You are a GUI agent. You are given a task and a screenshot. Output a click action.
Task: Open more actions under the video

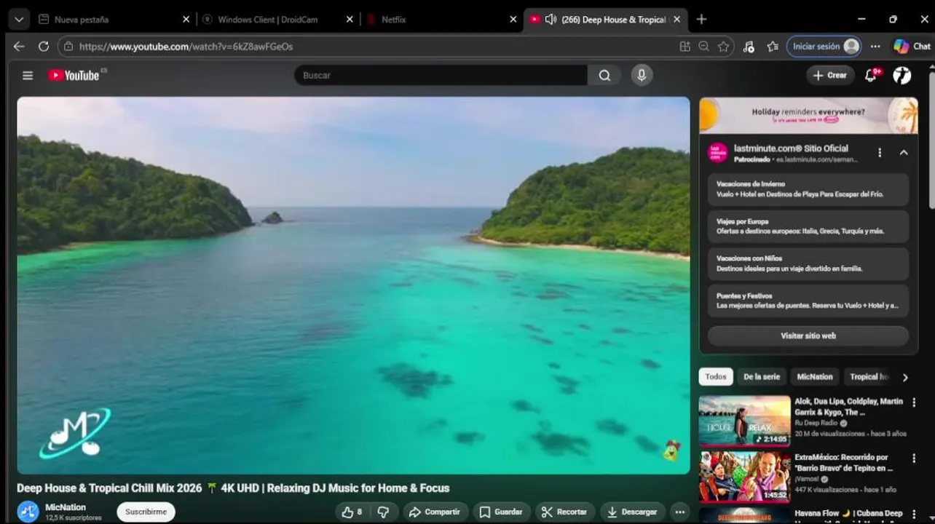679,512
